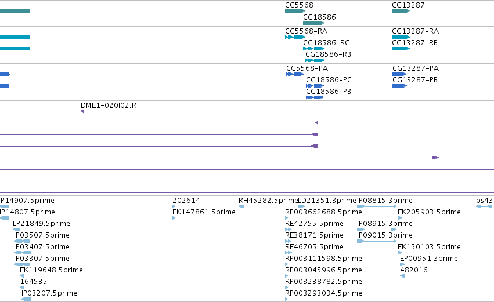The width and height of the screenshot is (494, 302).
Task: Select the IP08915.3prime label
Action: (x=385, y=224)
